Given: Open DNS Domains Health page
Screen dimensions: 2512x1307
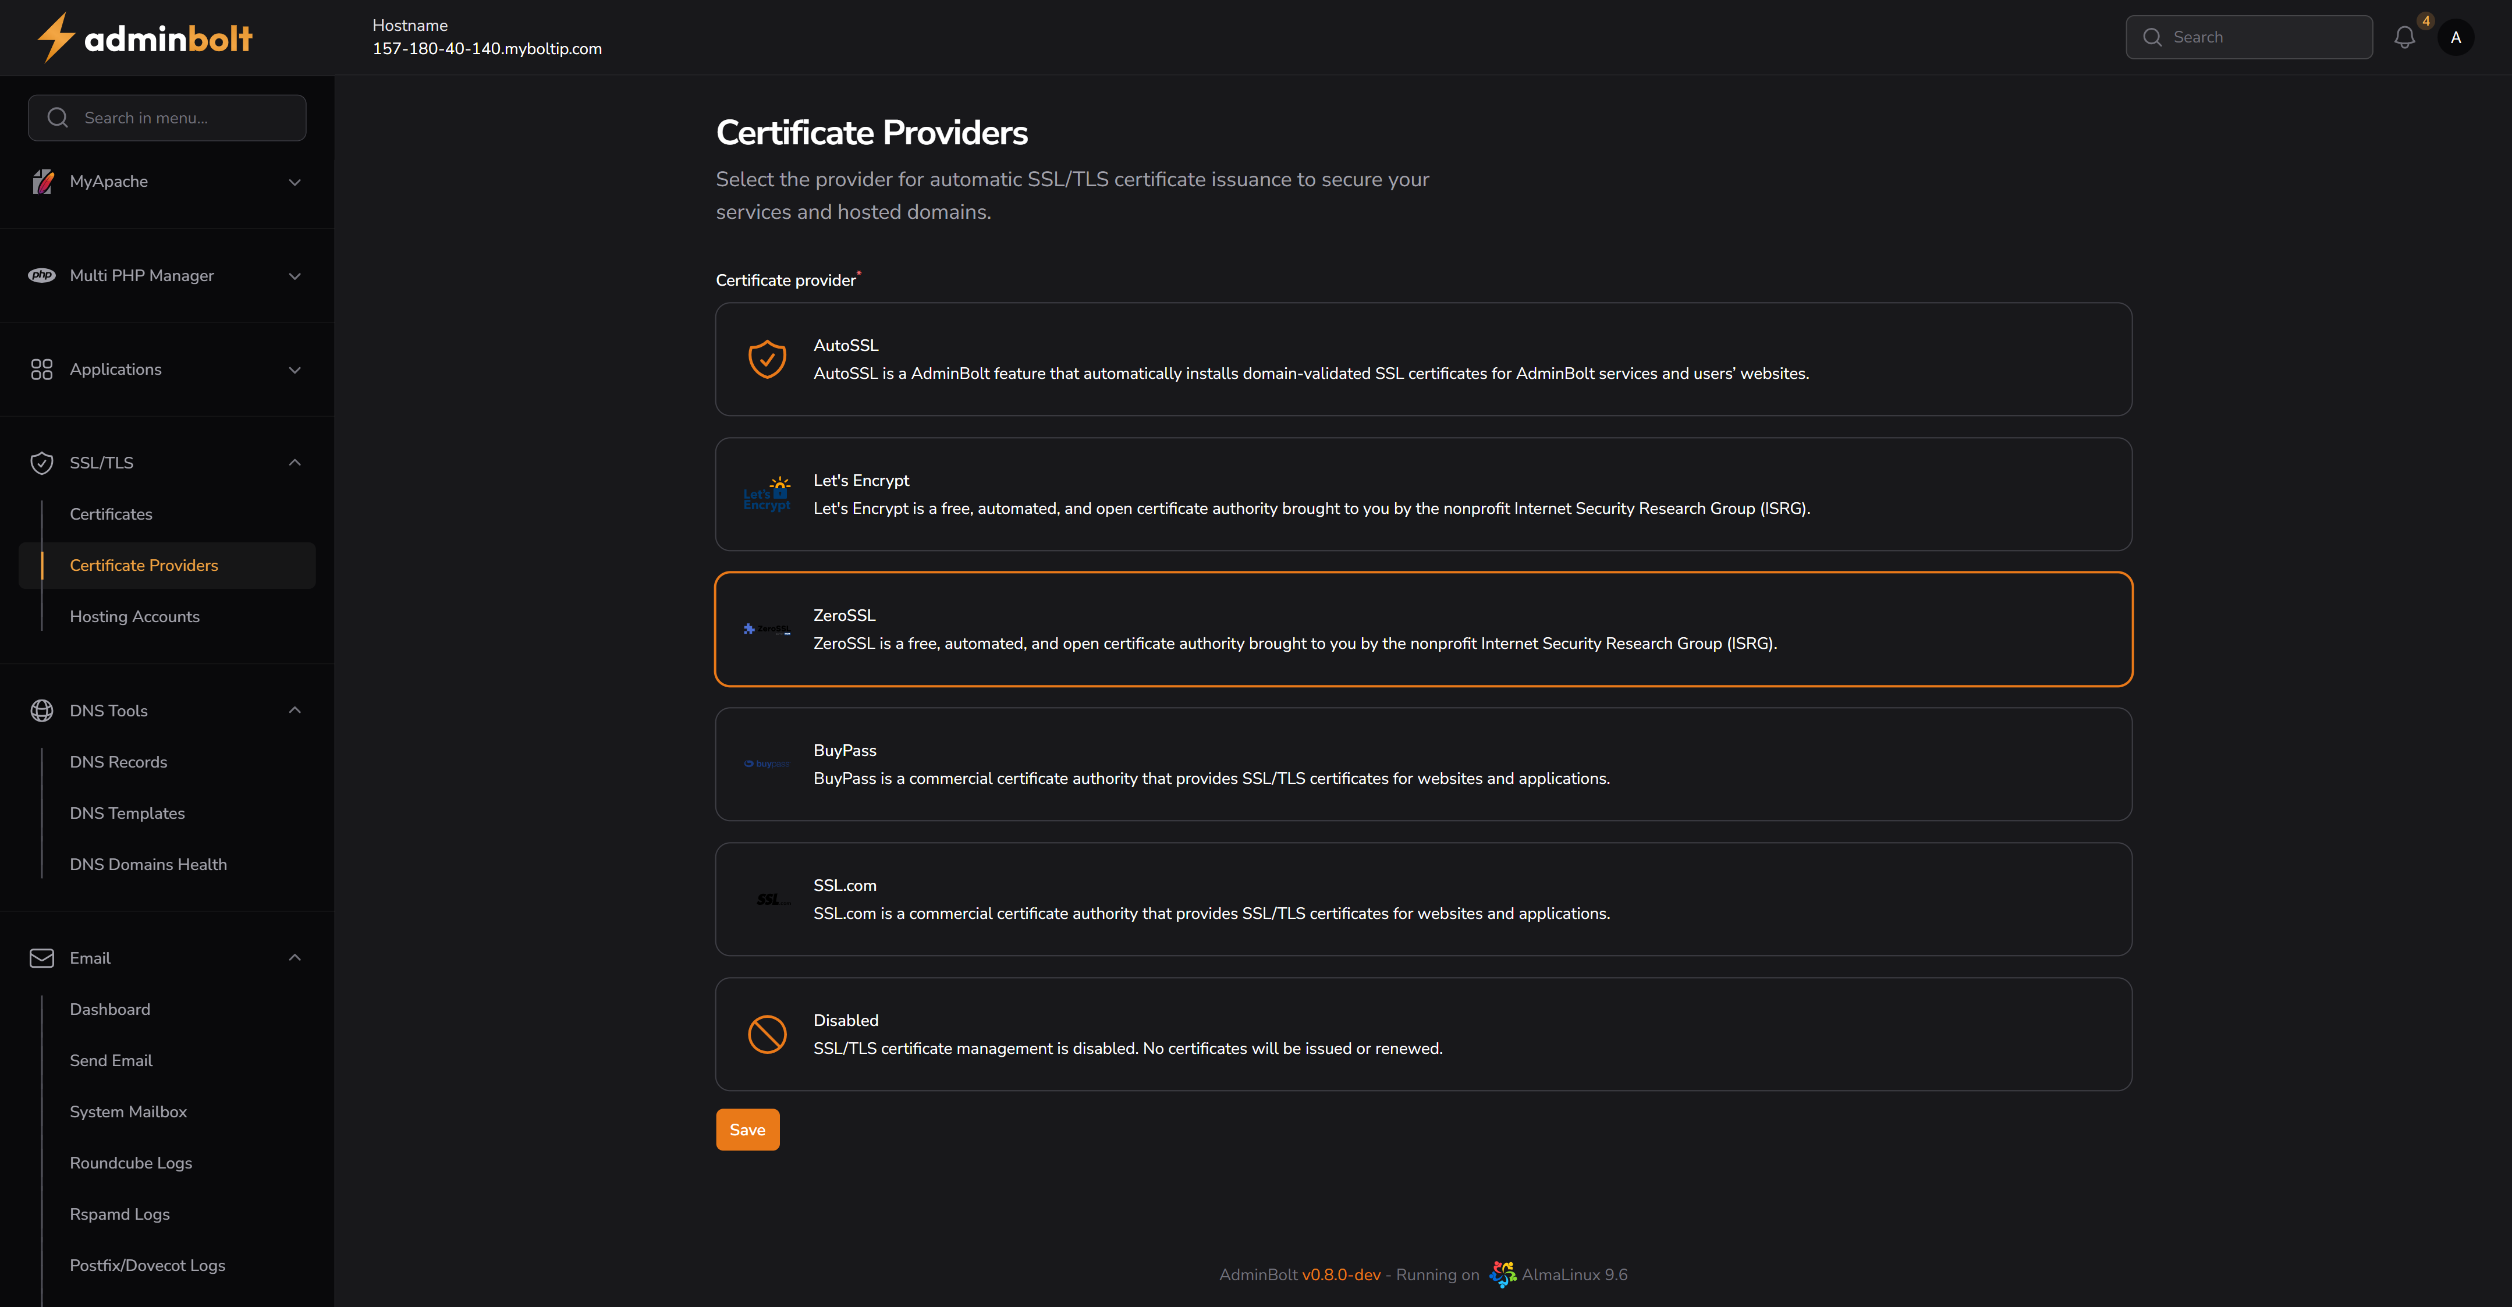Looking at the screenshot, I should [x=148, y=864].
